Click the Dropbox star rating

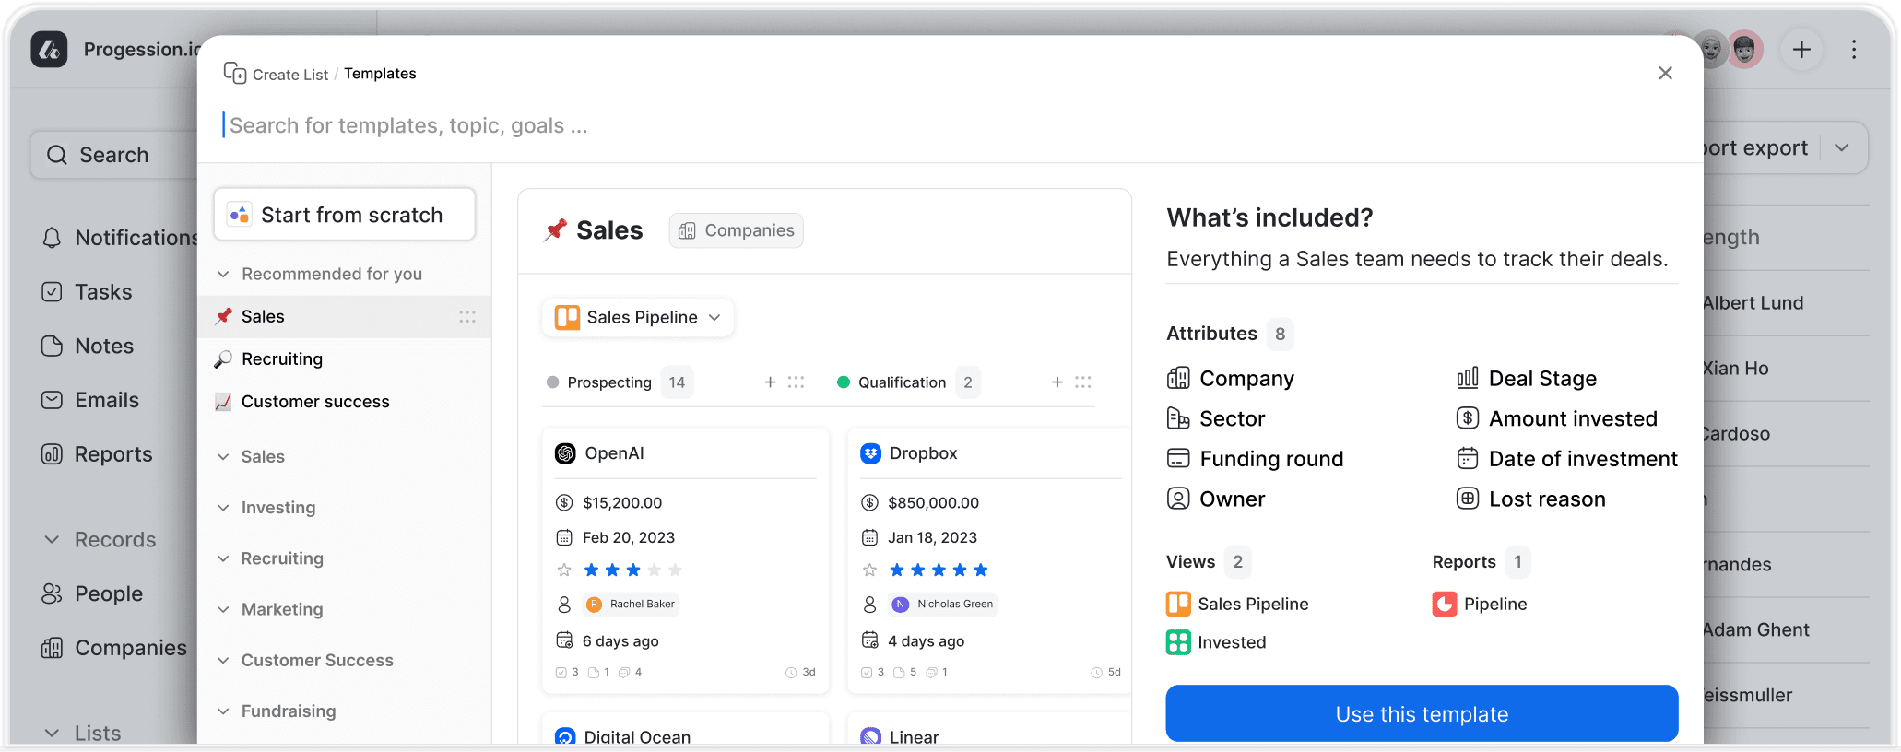pos(939,570)
